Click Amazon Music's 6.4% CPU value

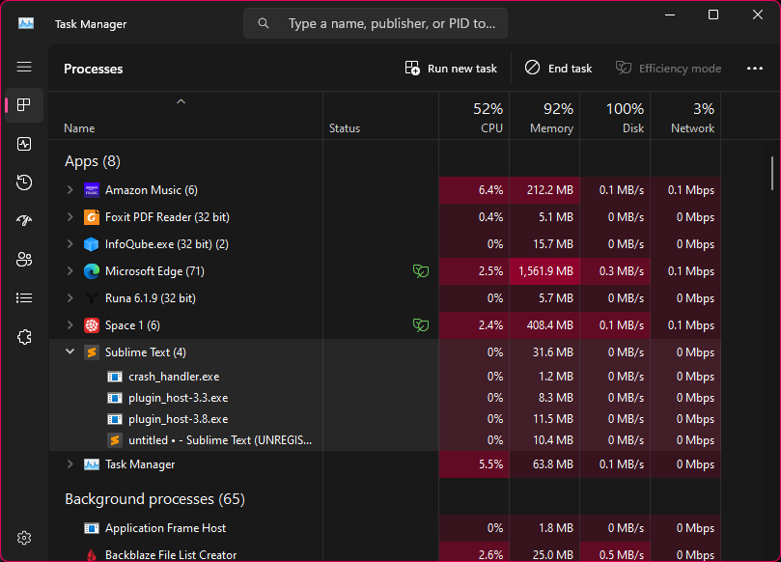tap(490, 190)
